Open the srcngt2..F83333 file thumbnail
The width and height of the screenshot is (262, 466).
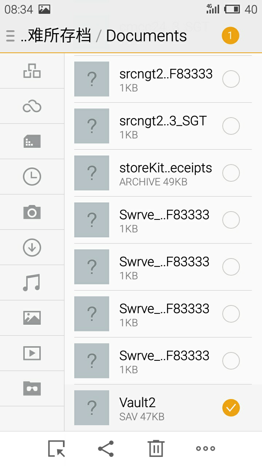pos(92,79)
